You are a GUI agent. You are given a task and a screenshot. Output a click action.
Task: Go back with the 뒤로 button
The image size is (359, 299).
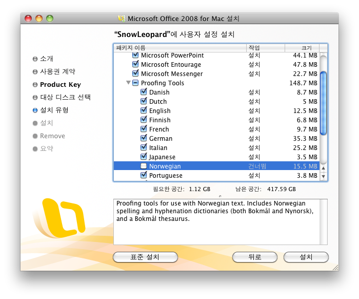click(254, 257)
